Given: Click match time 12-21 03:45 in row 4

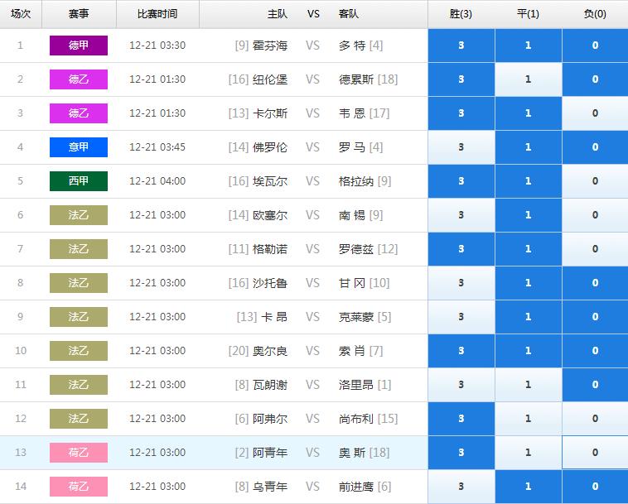Looking at the screenshot, I should click(x=157, y=147).
